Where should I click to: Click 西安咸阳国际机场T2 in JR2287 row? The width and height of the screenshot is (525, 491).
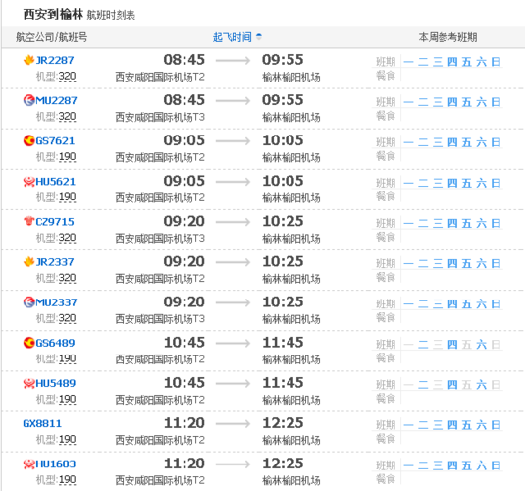(x=160, y=77)
